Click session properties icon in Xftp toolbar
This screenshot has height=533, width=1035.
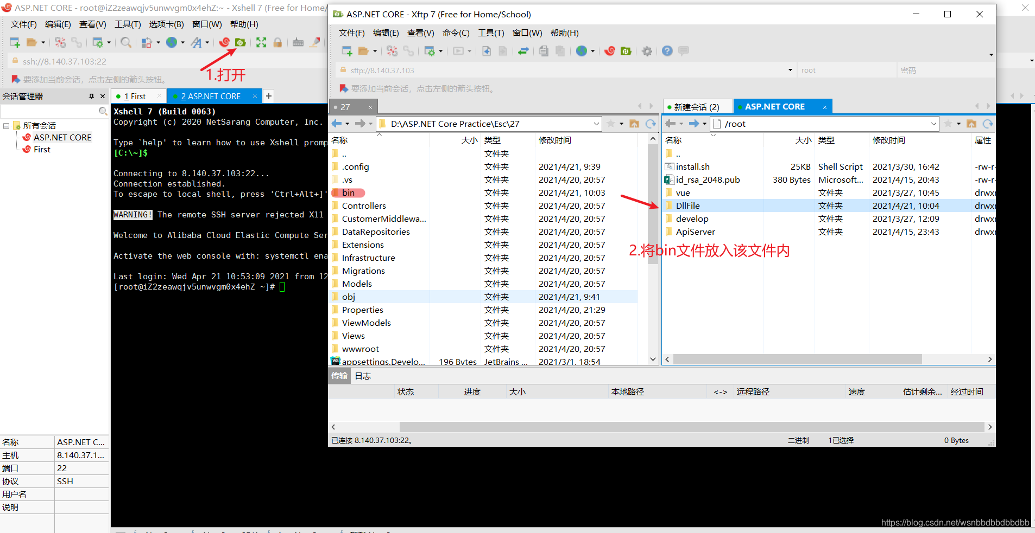pos(430,51)
